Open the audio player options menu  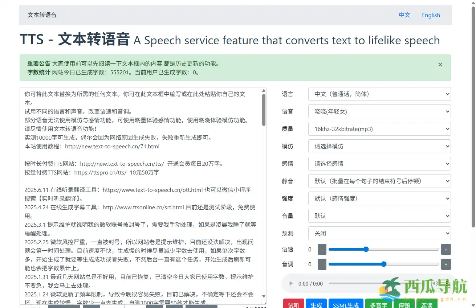pyautogui.click(x=447, y=284)
